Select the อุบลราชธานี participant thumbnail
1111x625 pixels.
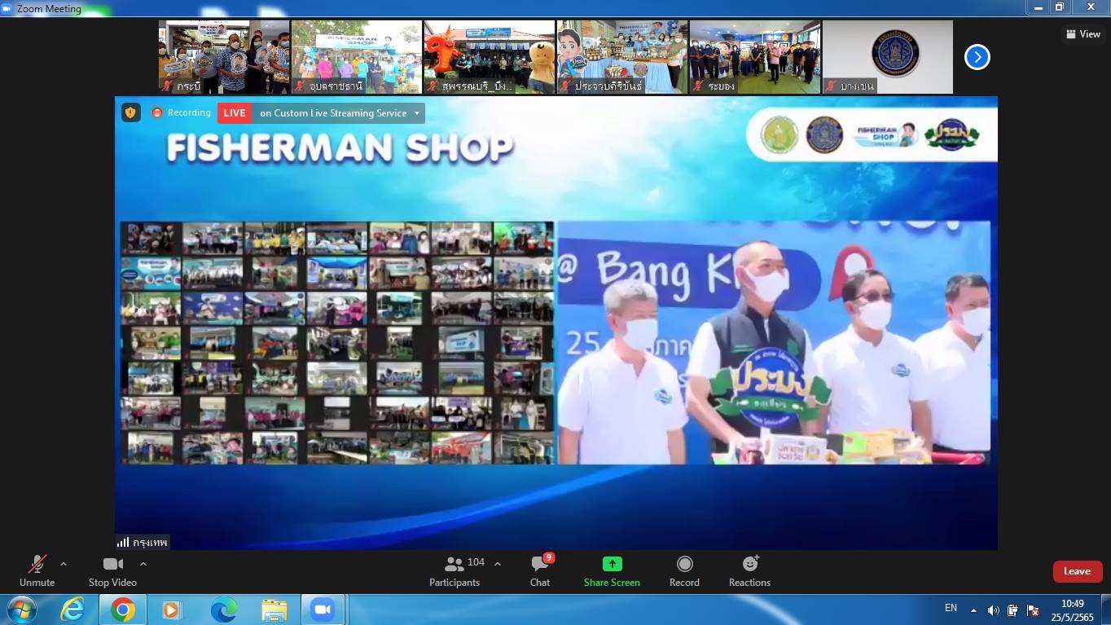point(357,57)
